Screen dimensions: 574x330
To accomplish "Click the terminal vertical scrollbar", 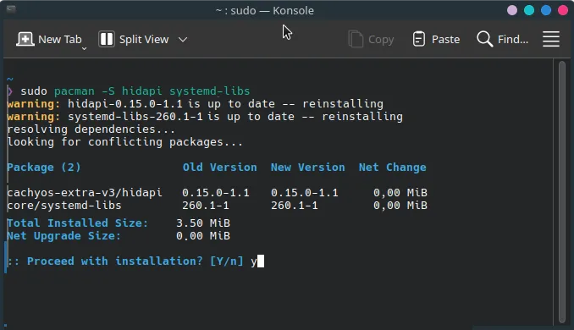I will click(562, 192).
